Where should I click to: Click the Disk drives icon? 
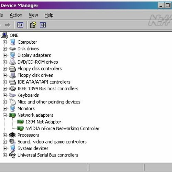(12, 49)
